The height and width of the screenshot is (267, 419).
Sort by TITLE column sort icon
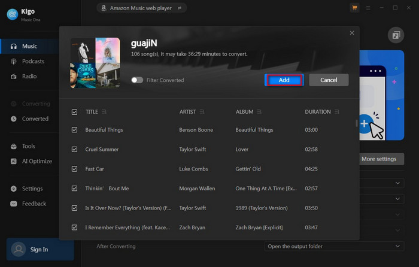point(104,112)
